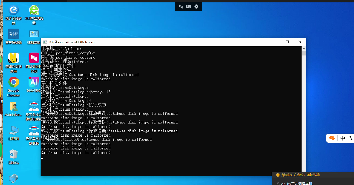Viewport: 354px width, 185px height.
Task: Click the Sogou S logo on input bar
Action: pyautogui.click(x=332, y=138)
